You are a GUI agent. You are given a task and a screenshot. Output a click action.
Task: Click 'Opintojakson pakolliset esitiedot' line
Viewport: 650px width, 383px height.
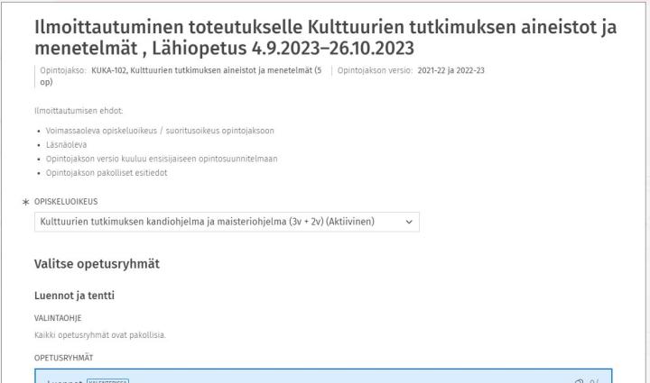107,173
